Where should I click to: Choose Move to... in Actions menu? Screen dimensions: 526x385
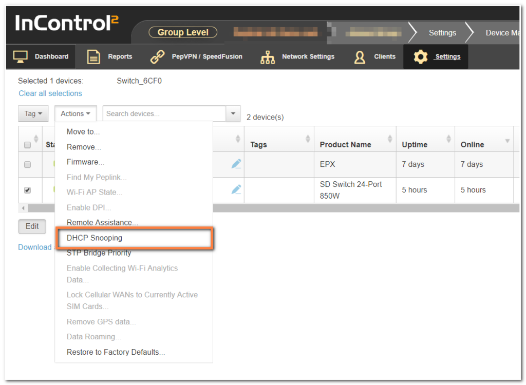pos(83,131)
